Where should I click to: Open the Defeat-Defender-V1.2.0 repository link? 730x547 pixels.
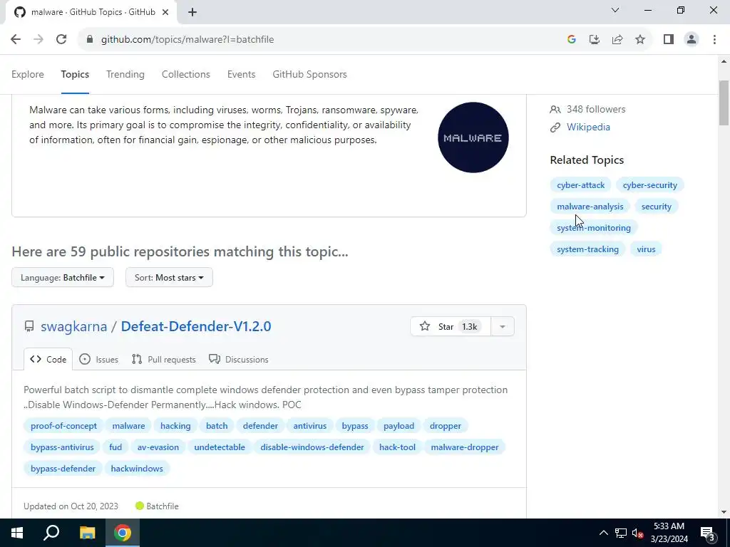pyautogui.click(x=196, y=326)
